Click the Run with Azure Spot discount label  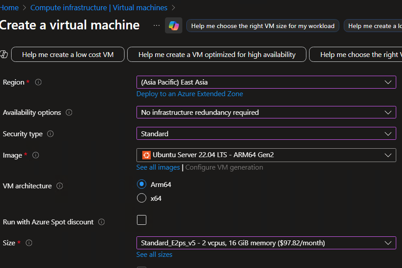click(48, 222)
